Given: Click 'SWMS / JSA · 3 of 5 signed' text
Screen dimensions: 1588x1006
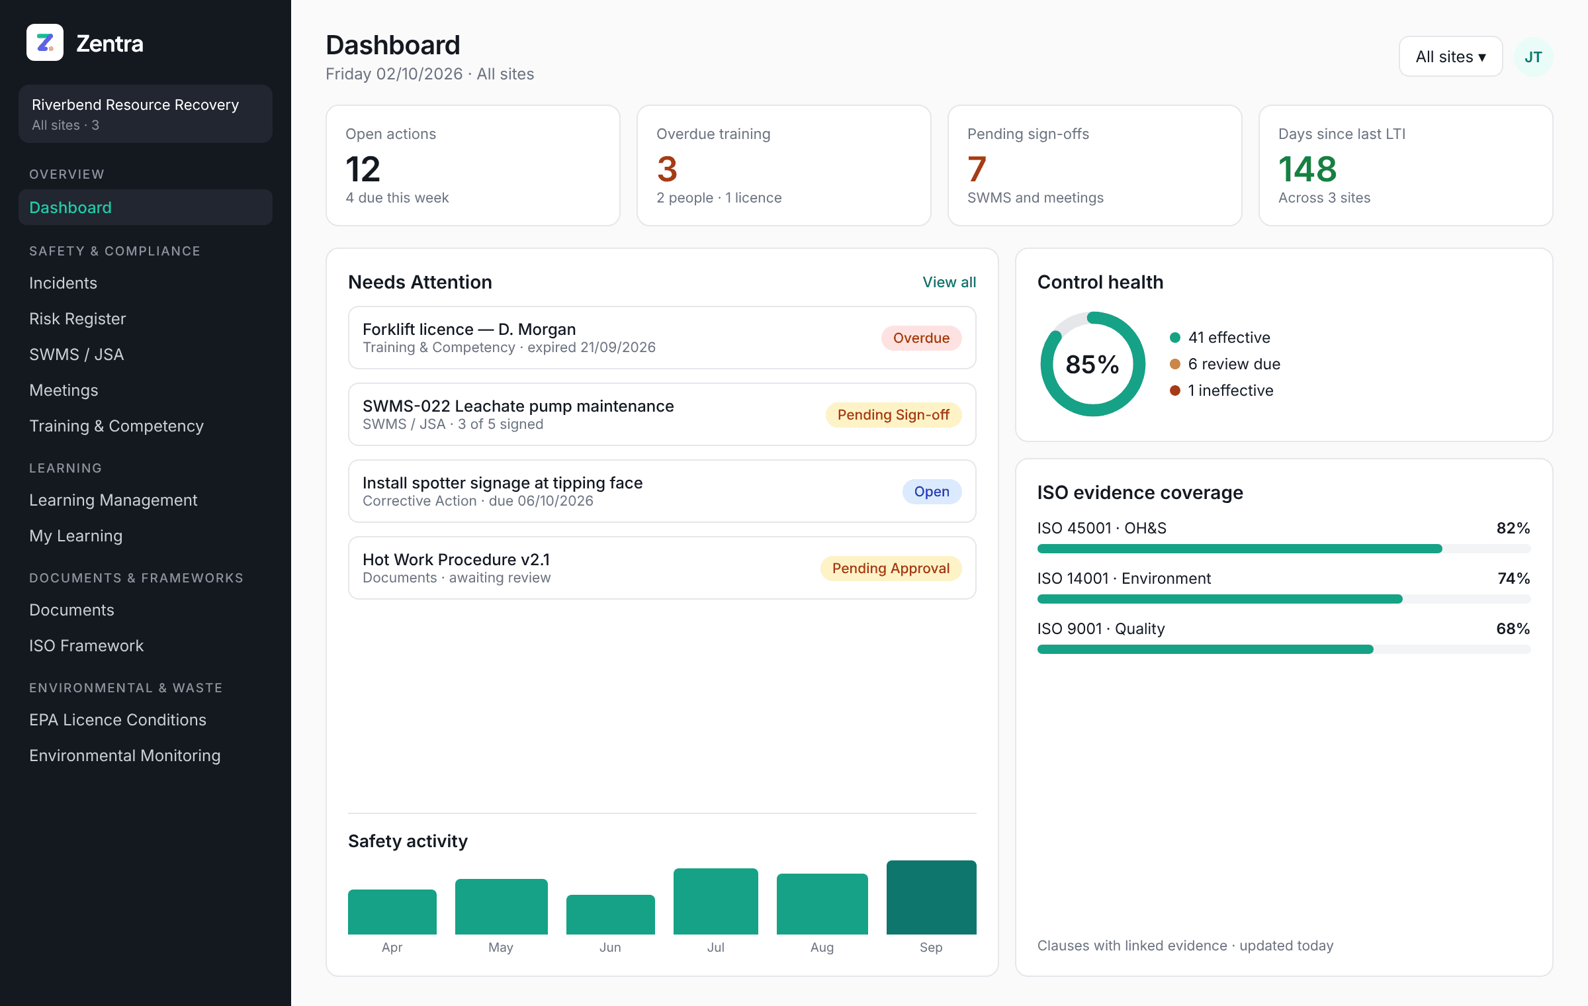Looking at the screenshot, I should [x=453, y=424].
